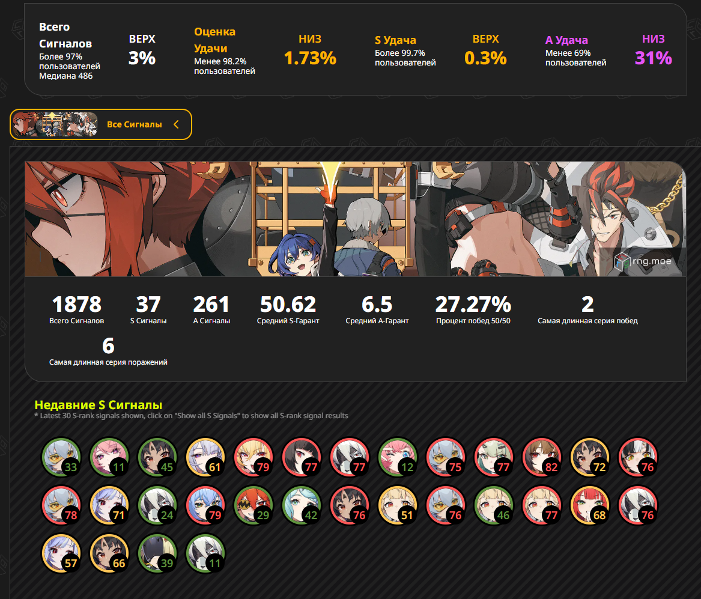Screen dimensions: 701x599
Task: Click the red-haired sunglasses icon marked 29
Action: [x=253, y=505]
